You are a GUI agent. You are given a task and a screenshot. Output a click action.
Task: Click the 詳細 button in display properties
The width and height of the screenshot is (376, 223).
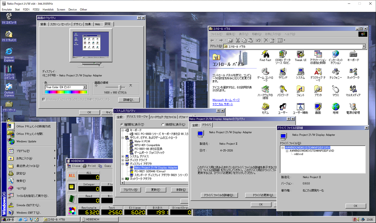[x=129, y=100]
